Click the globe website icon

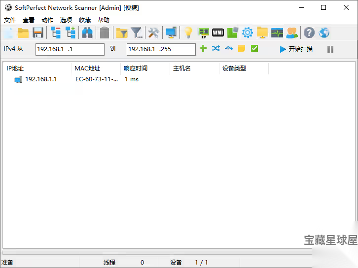click(x=324, y=33)
